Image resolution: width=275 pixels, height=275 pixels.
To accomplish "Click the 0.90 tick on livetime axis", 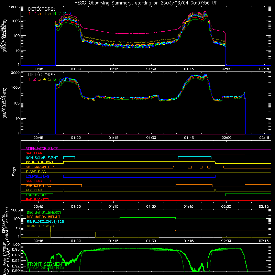I will 16,270.
